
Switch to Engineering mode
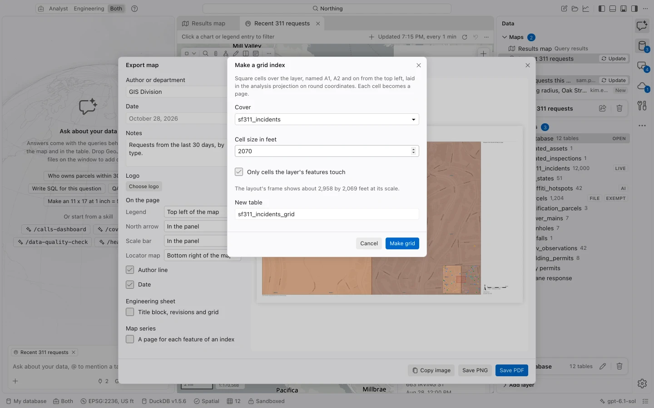[89, 9]
